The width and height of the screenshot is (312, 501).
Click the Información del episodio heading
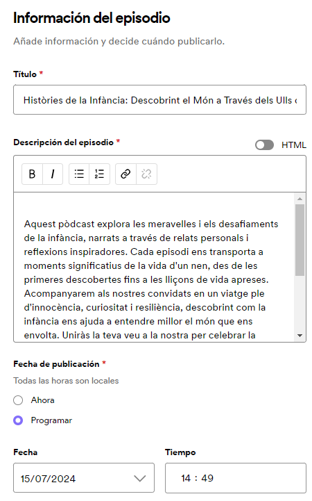[x=92, y=18]
